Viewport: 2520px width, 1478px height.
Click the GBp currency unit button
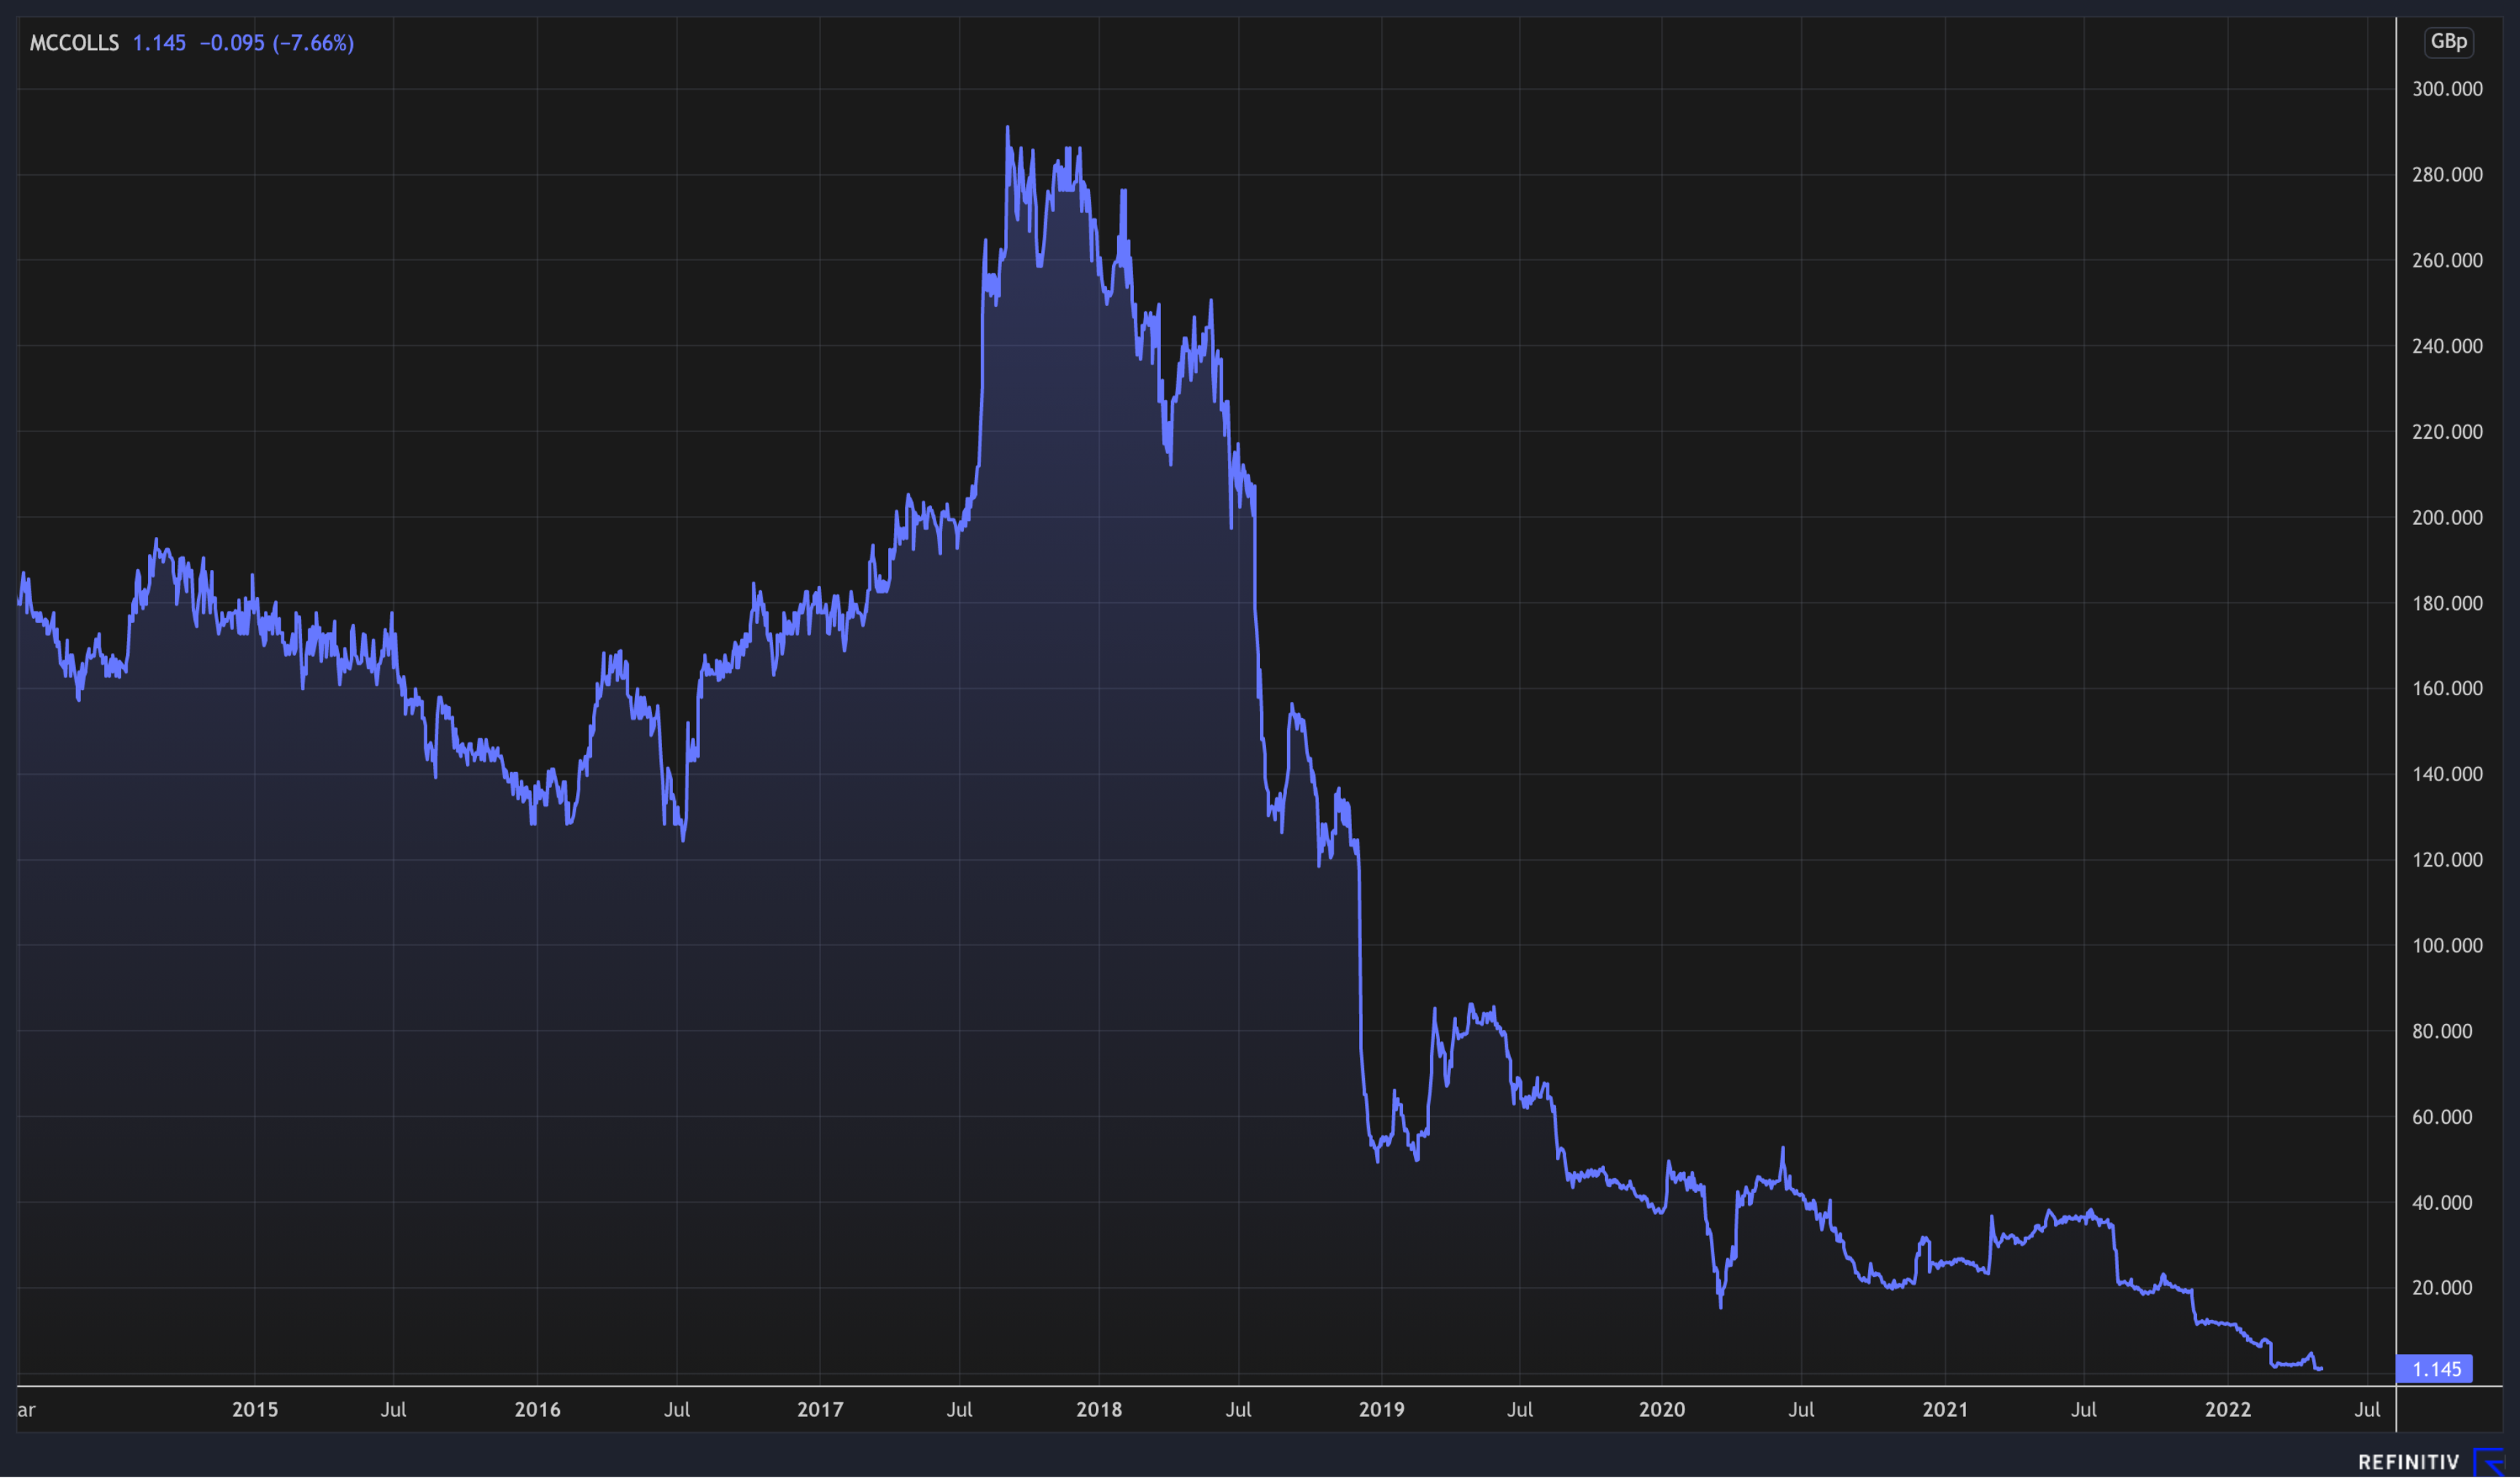2448,42
